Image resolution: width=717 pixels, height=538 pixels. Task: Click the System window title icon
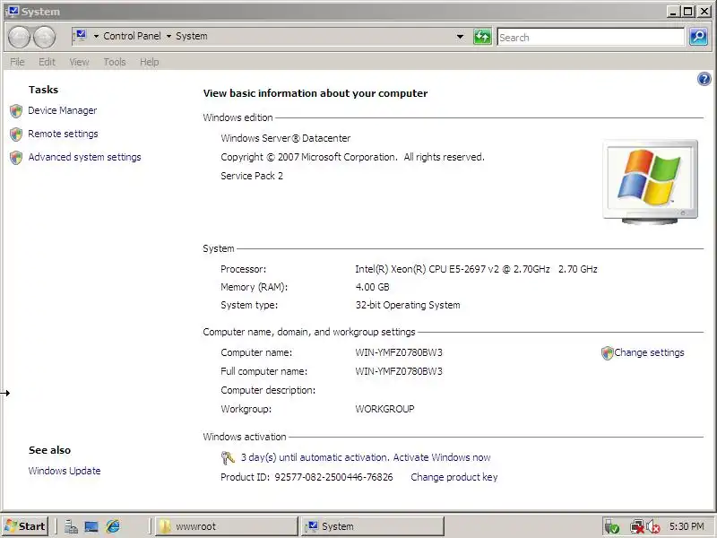pos(13,11)
